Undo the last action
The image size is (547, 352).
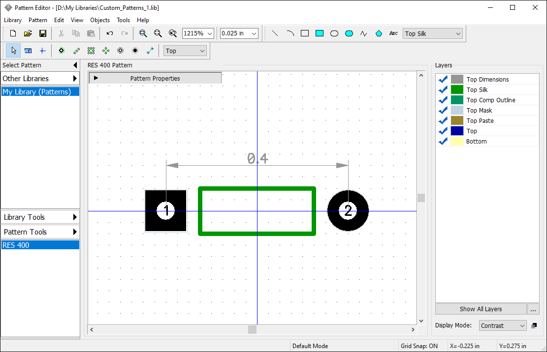[x=109, y=33]
